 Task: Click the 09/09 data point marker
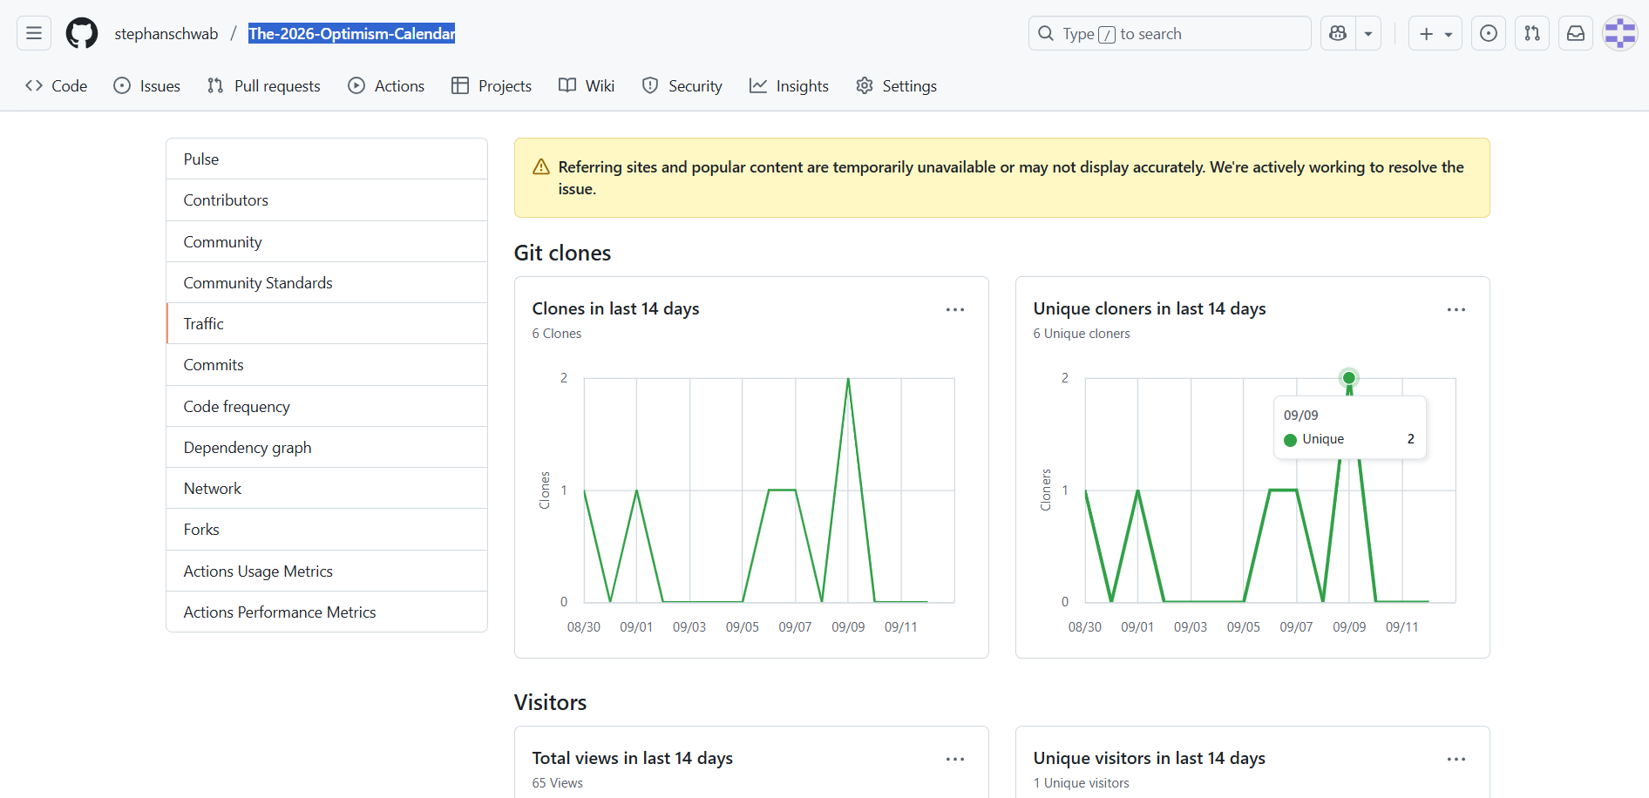pyautogui.click(x=1349, y=378)
